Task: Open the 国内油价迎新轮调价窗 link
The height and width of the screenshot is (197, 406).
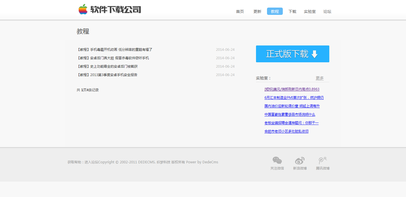Action: 292,106
